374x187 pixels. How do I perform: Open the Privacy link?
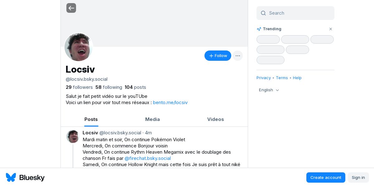click(264, 78)
